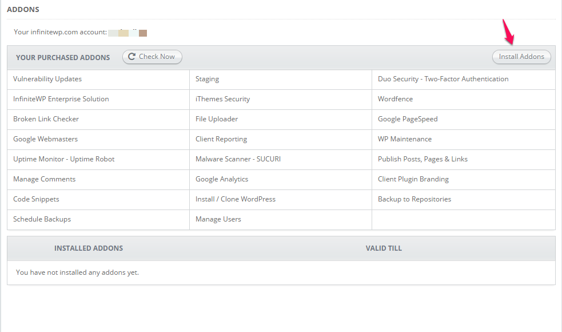This screenshot has width=562, height=332.
Task: Click the Schedule Backups addon
Action: click(x=42, y=219)
